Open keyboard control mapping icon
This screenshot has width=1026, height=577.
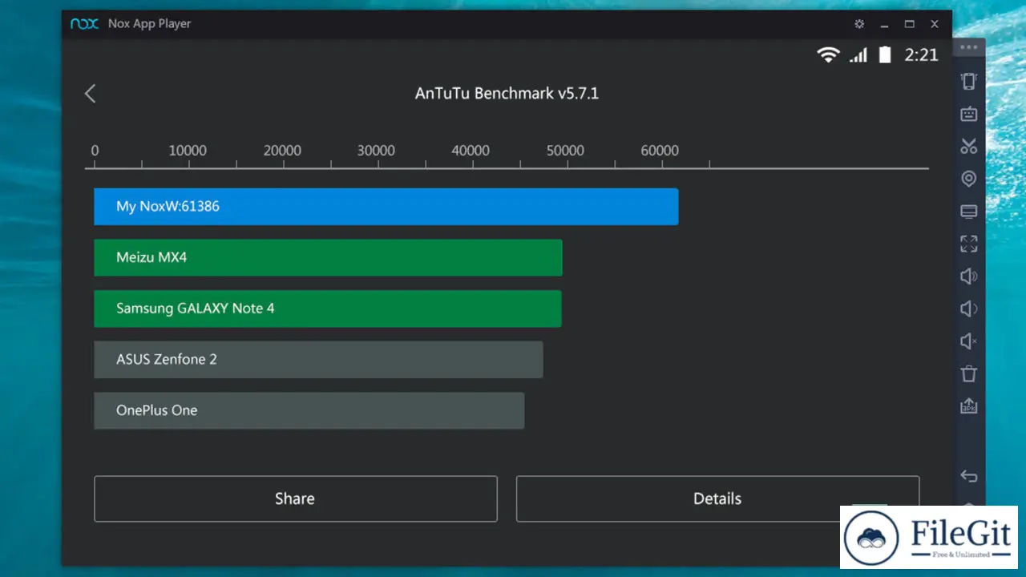click(x=969, y=114)
